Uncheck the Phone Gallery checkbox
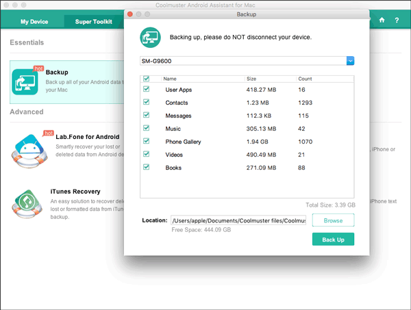 pyautogui.click(x=147, y=141)
